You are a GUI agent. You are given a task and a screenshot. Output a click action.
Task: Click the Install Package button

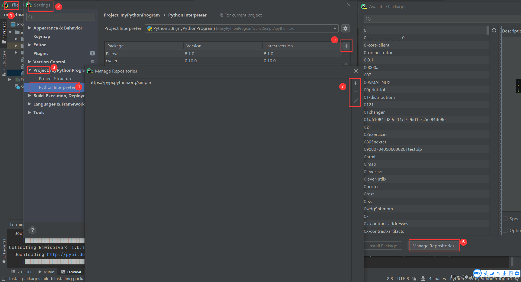(383, 246)
